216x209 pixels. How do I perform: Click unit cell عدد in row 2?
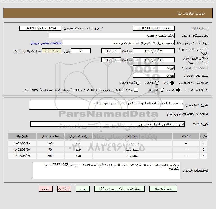point(78,150)
